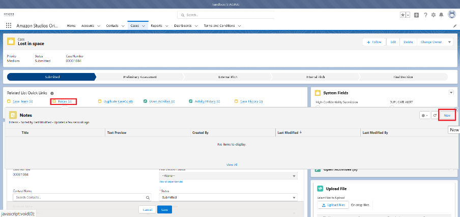Click the global create plus icon
This screenshot has height=217, width=460.
click(417, 15)
